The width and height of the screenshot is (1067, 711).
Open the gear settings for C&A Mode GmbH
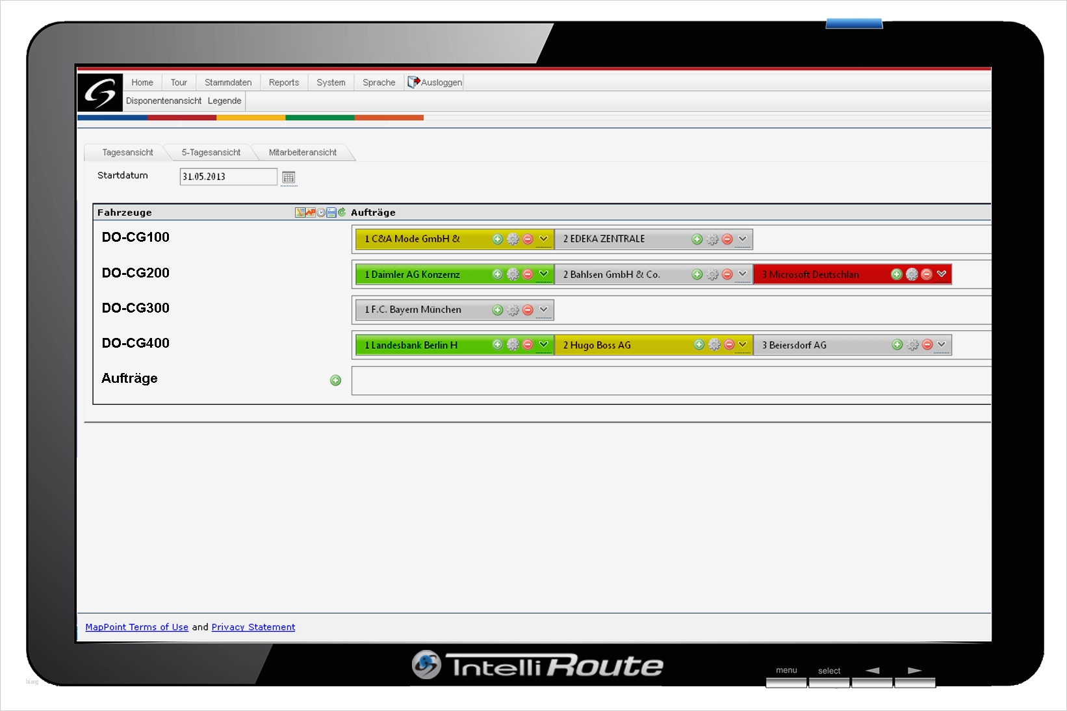click(513, 239)
